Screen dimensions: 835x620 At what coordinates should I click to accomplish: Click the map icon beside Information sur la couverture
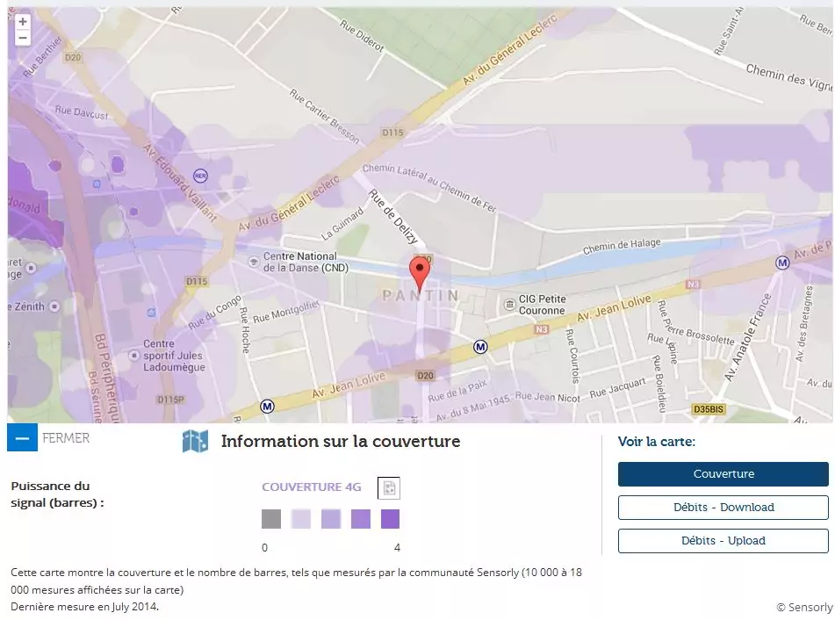[x=195, y=442]
